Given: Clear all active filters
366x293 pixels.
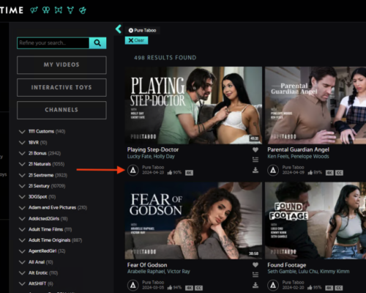Looking at the screenshot, I should tap(136, 40).
